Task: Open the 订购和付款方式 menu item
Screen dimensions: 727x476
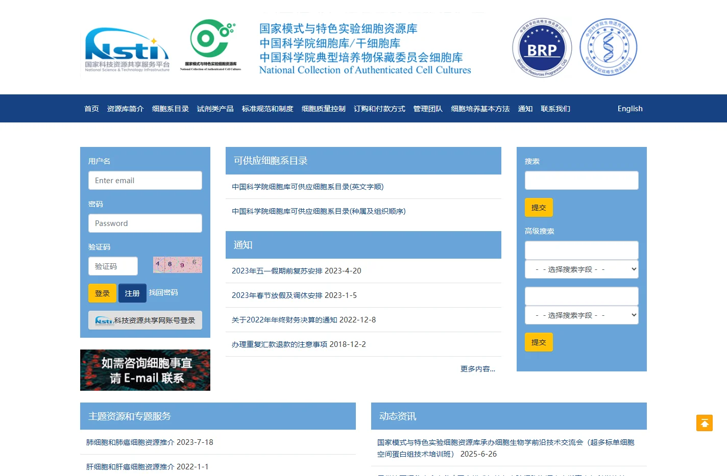Action: point(379,109)
